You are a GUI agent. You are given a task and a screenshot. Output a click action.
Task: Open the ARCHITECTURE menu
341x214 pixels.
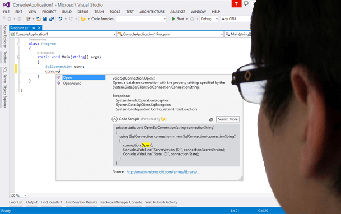[x=152, y=12]
